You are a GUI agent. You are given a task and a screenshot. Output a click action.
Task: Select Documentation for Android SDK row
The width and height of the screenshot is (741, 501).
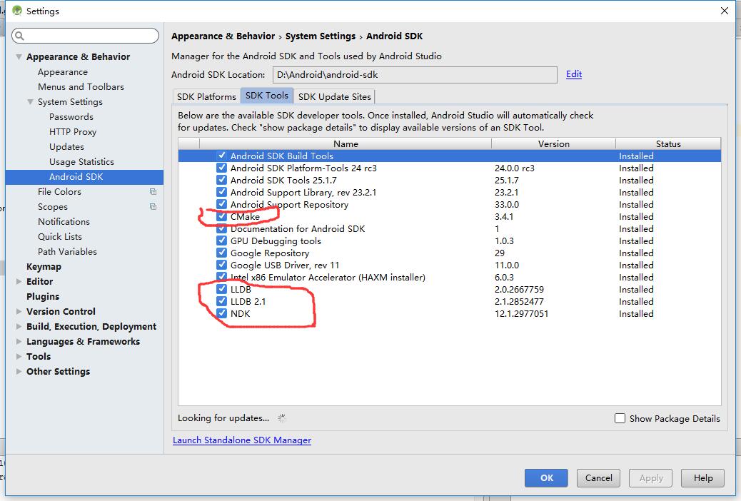pos(450,229)
